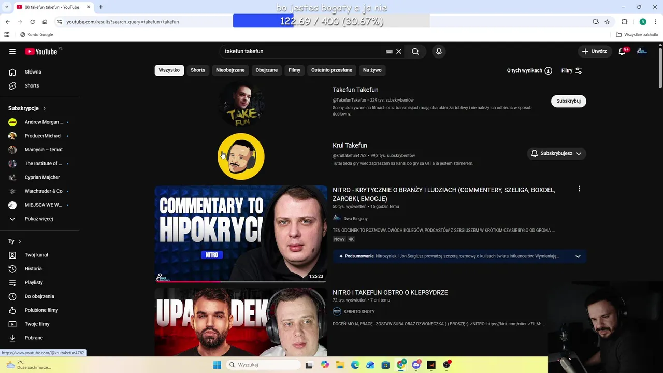
Task: Open the Chrome extensions puzzle icon
Action: click(x=625, y=22)
